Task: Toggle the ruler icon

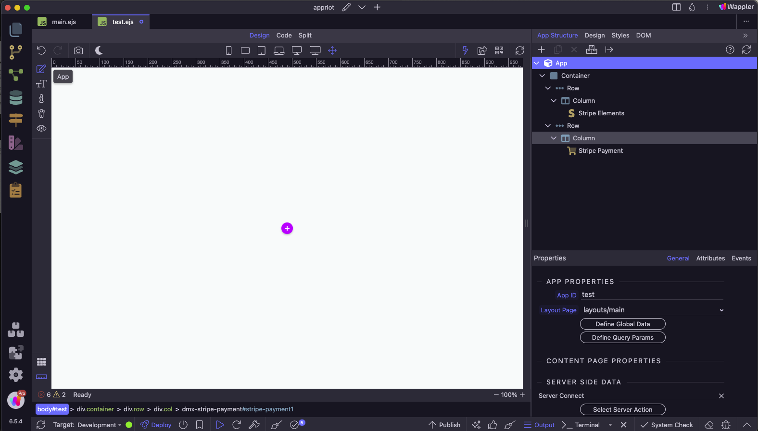Action: point(41,377)
